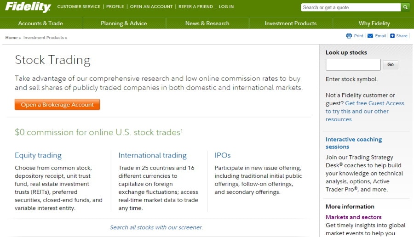Click the Fidelity logo
Screen dimensions: 414x237
click(28, 7)
